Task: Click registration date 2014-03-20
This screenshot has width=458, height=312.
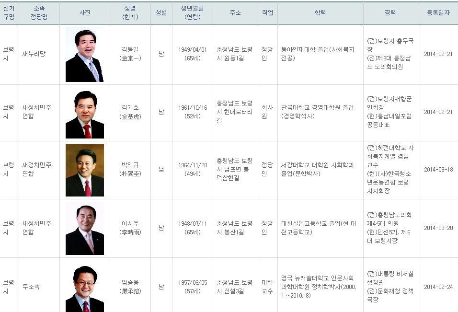Action: click(438, 228)
